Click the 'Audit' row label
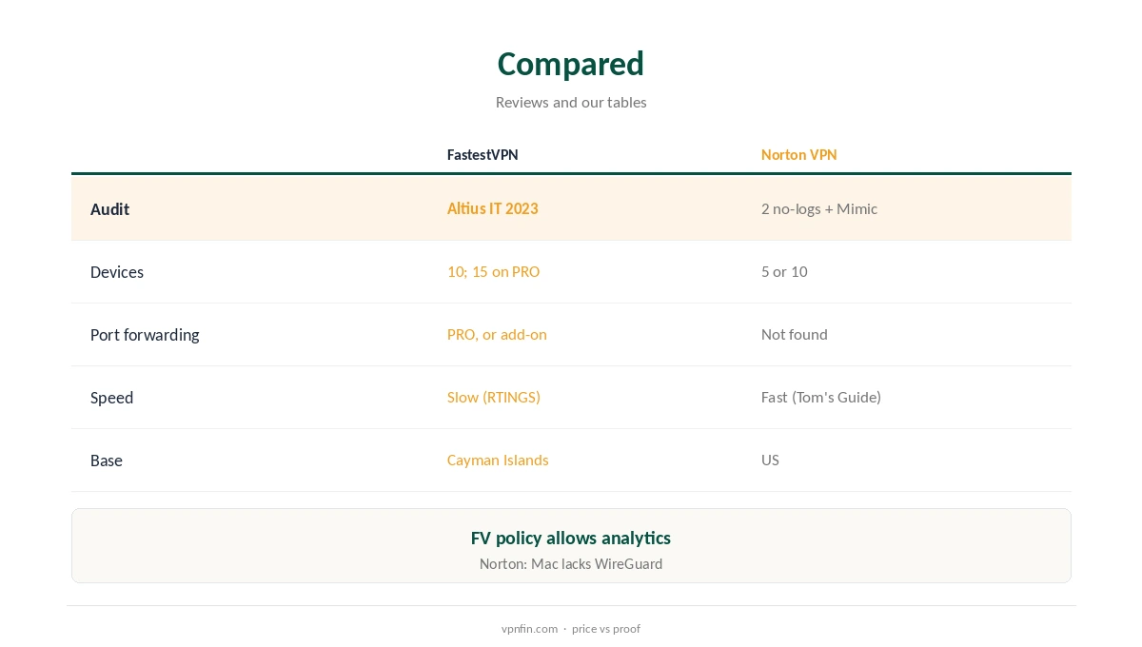Image resolution: width=1142 pixels, height=647 pixels. pyautogui.click(x=109, y=209)
